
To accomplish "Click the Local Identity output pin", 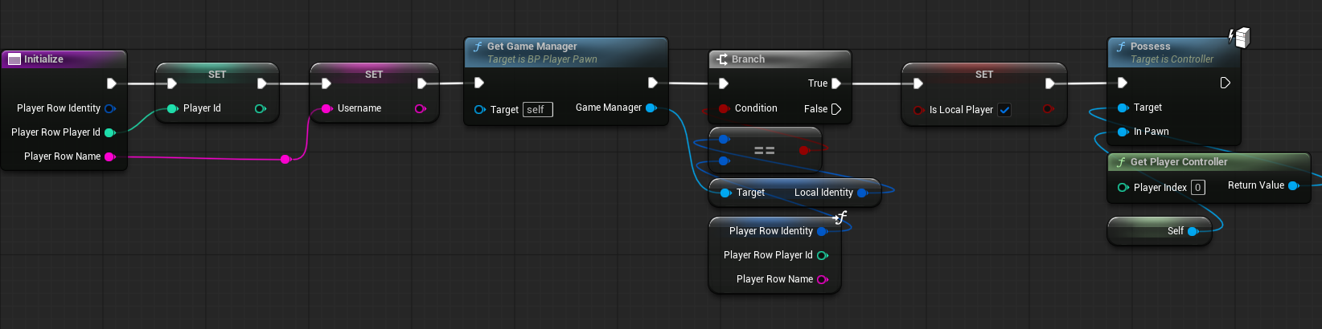I will tap(862, 193).
